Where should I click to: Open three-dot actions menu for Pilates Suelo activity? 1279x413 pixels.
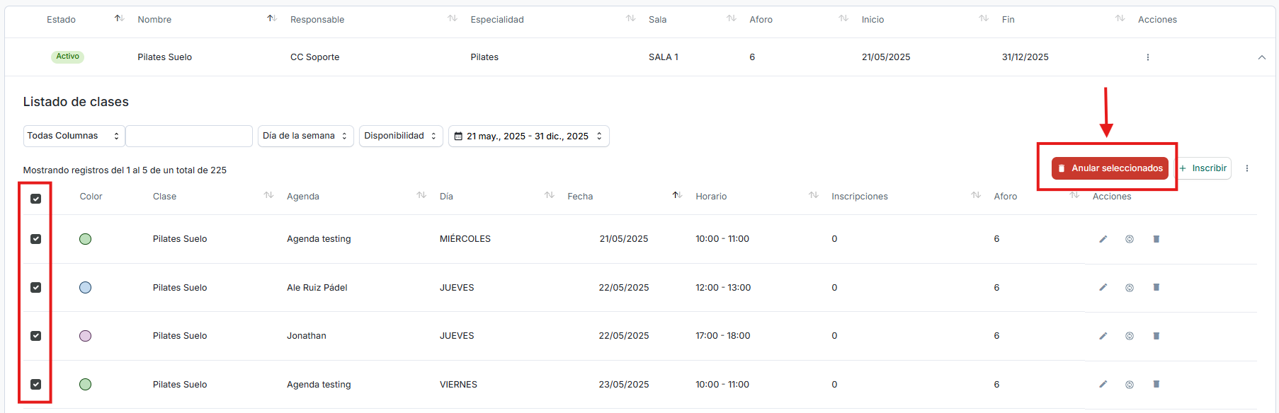pos(1147,57)
